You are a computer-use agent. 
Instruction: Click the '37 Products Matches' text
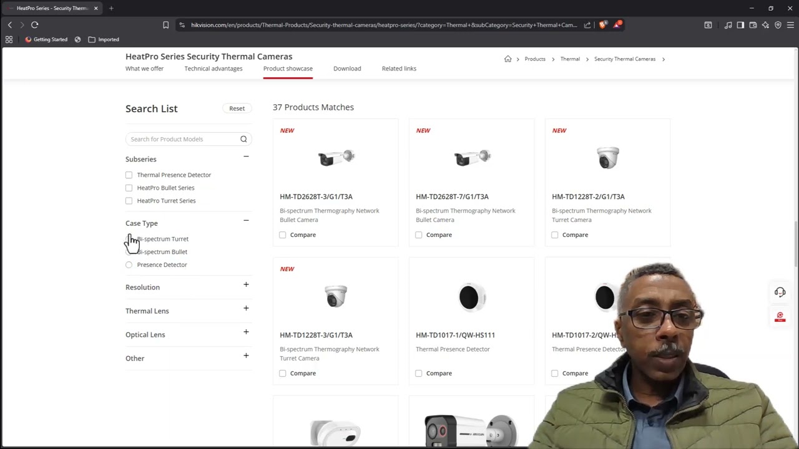(x=313, y=107)
